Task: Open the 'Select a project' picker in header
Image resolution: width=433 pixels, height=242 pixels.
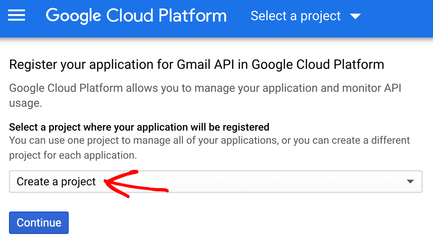Action: coord(305,16)
